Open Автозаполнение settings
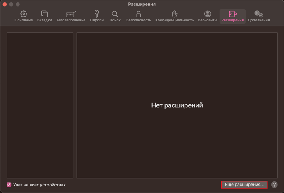 pyautogui.click(x=71, y=17)
